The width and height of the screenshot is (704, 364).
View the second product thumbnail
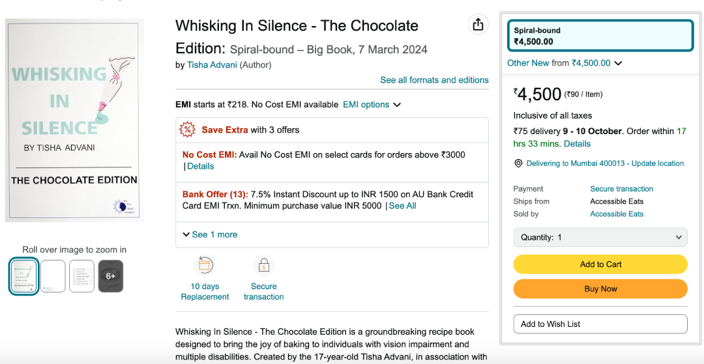(53, 276)
